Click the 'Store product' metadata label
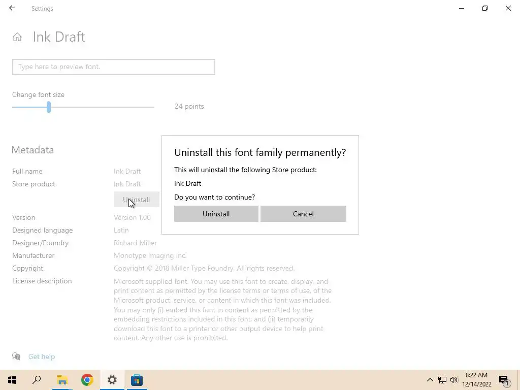520x390 pixels. pyautogui.click(x=34, y=184)
